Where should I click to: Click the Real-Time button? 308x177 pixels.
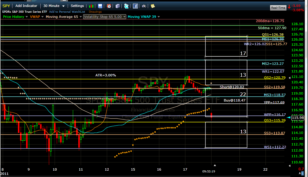pos(278,8)
